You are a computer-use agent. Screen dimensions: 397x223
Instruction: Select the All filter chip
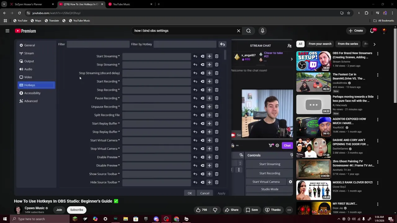(300, 44)
